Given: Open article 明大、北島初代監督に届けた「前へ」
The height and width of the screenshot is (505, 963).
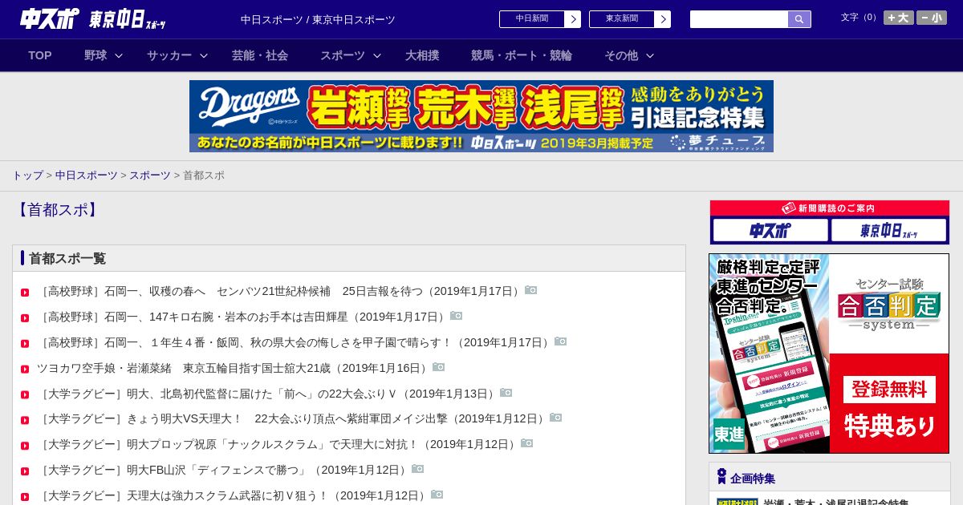Looking at the screenshot, I should (x=268, y=394).
